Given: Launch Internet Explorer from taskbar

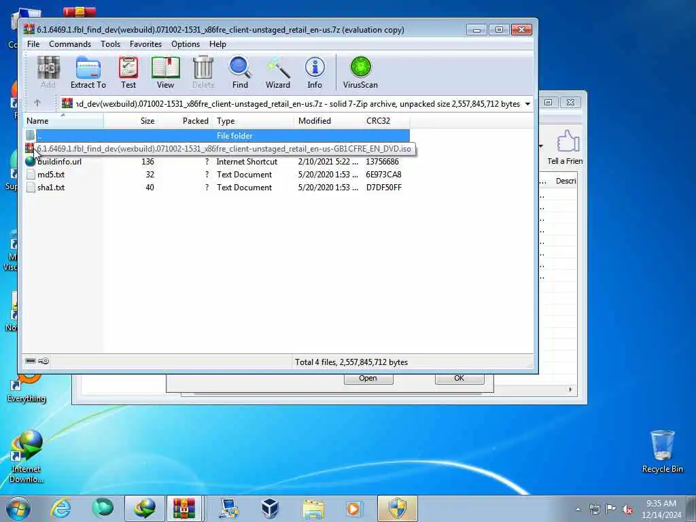Looking at the screenshot, I should (60, 508).
